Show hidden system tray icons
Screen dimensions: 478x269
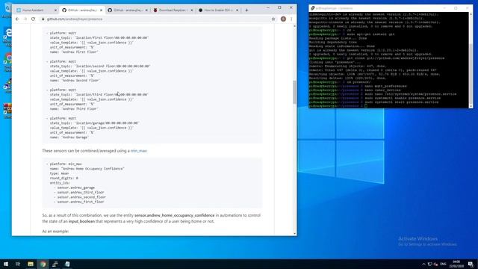[423, 264]
